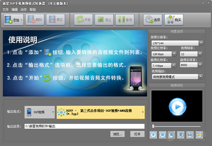Expand the 视频帧率 dropdown showing 12
The height and width of the screenshot is (146, 212).
200,54
